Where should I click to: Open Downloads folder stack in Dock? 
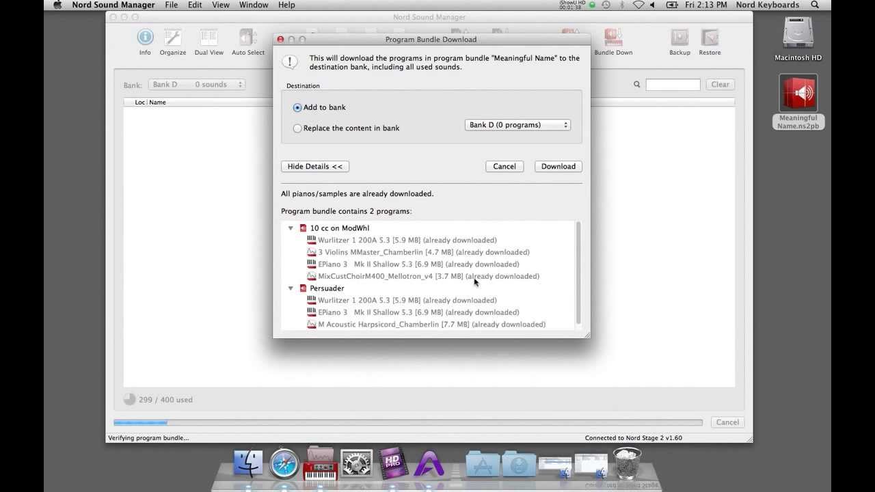[x=519, y=464]
